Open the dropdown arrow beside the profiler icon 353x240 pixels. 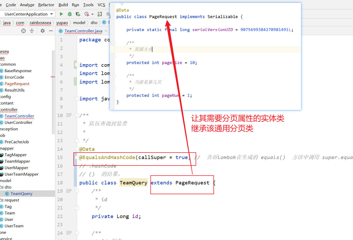click(93, 14)
